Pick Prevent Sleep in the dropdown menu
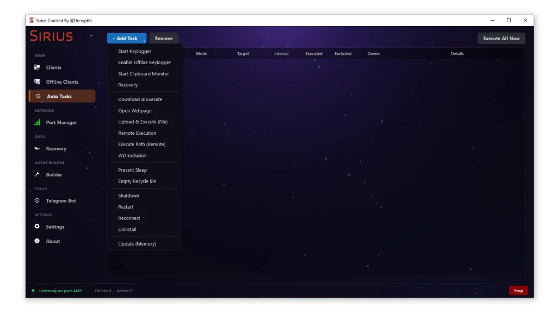This screenshot has height=327, width=557. [x=132, y=170]
